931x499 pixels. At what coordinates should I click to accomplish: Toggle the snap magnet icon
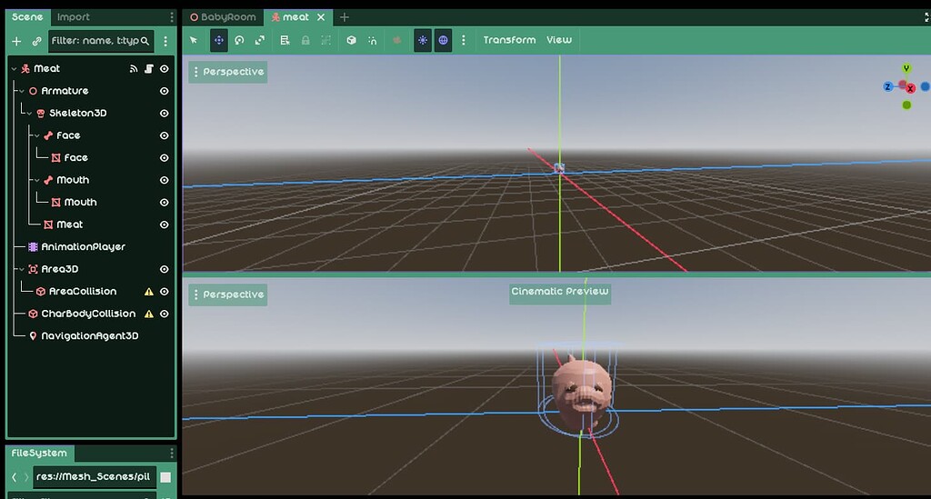pos(372,40)
